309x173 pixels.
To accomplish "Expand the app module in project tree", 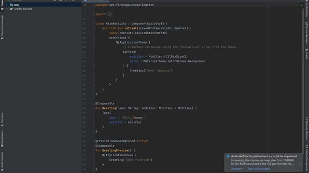I will [7, 4].
